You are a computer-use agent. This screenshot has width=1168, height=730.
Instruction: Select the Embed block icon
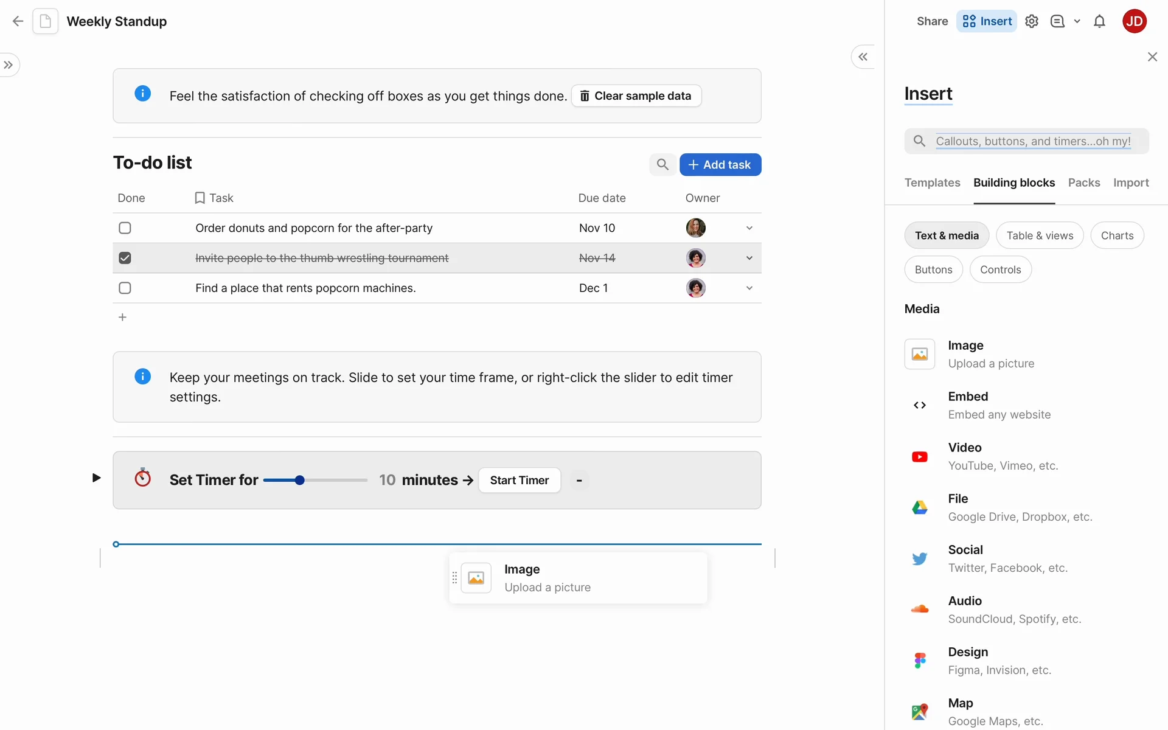click(x=920, y=405)
